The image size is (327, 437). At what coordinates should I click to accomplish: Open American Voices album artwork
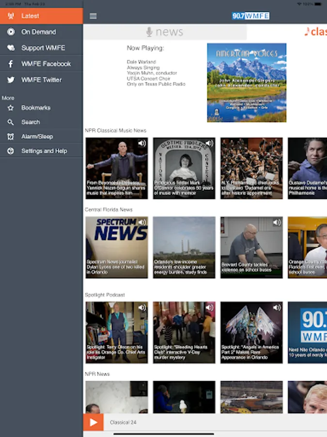click(x=247, y=83)
